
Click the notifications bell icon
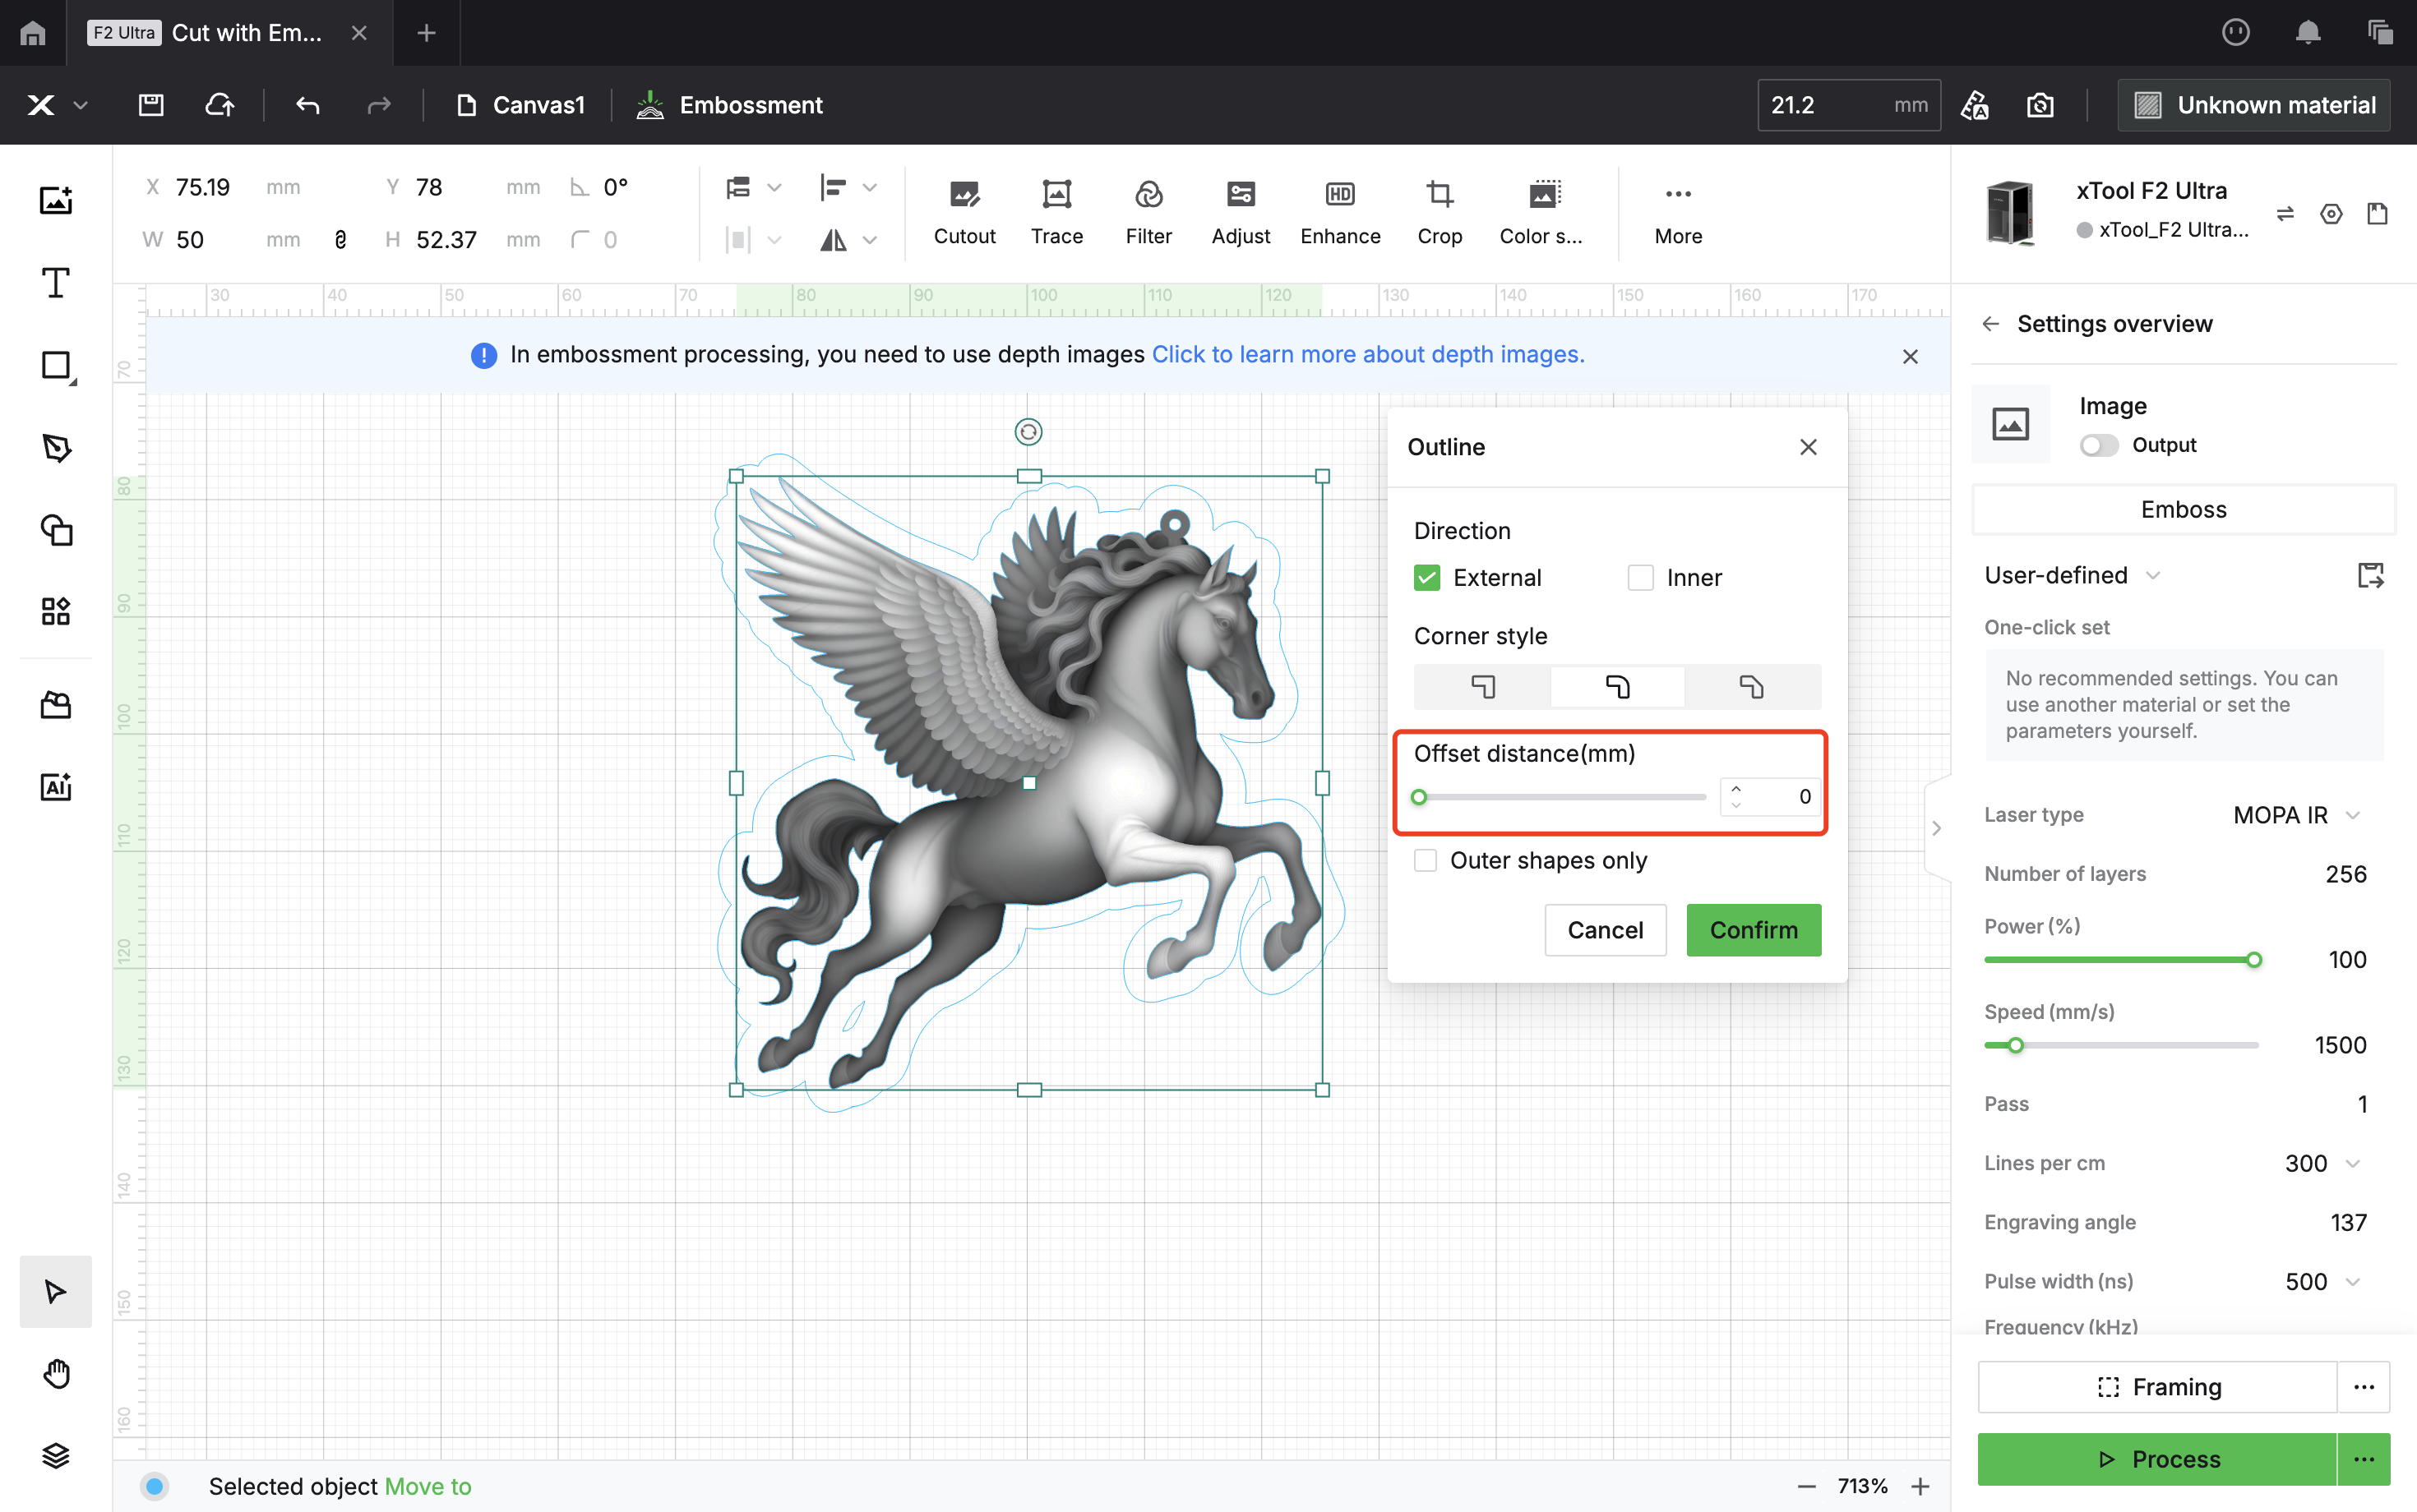coord(2308,33)
